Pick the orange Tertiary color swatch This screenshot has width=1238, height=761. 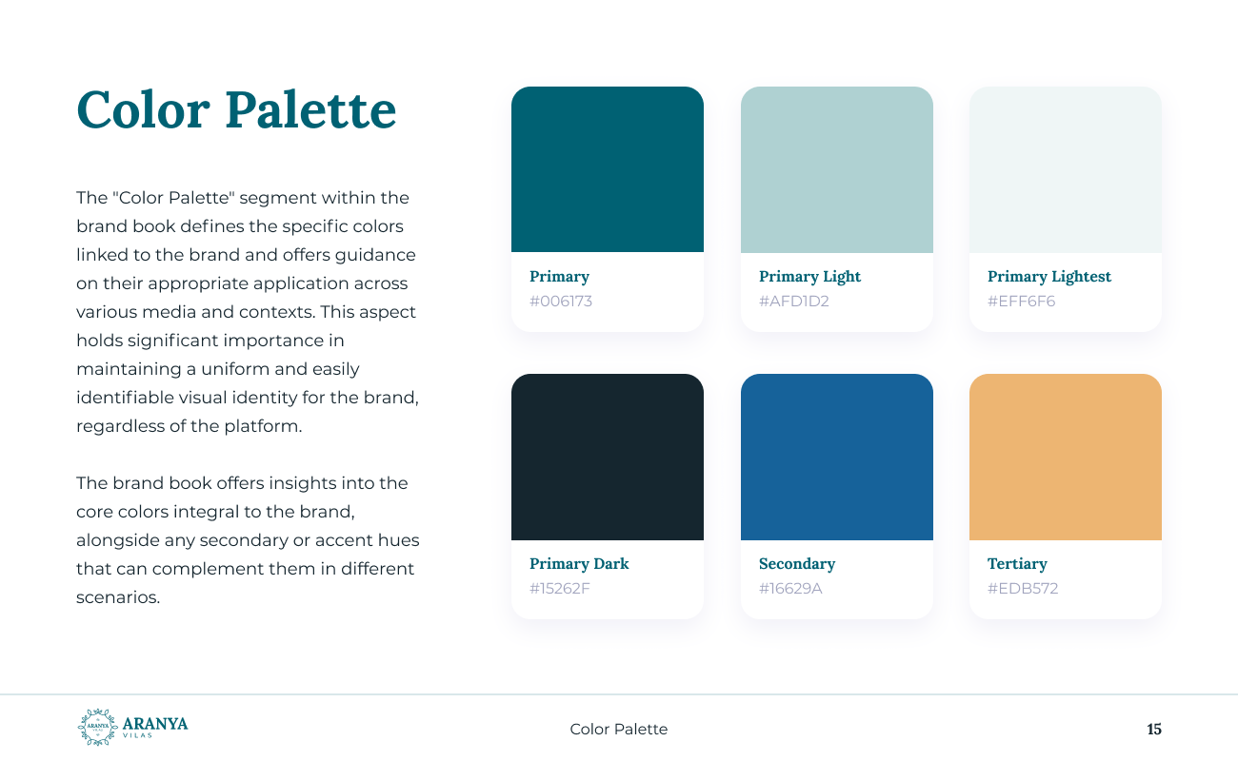coord(1065,457)
